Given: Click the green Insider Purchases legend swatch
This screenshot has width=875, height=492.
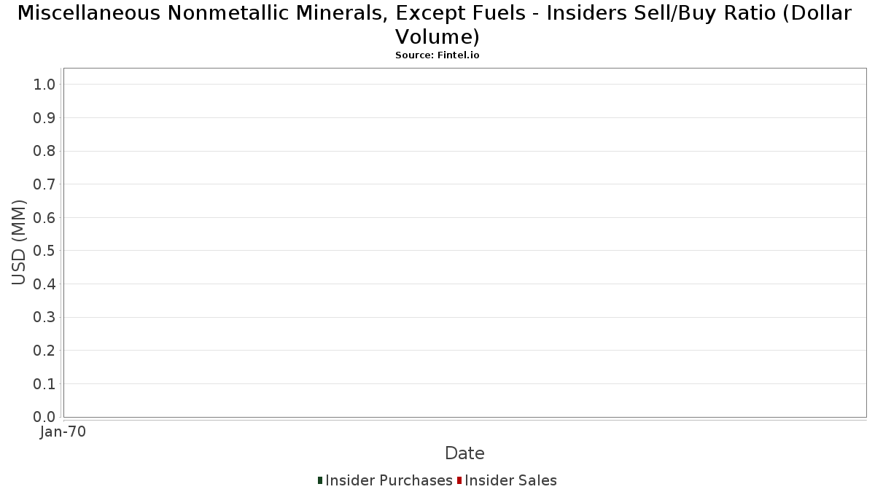Looking at the screenshot, I should 320,480.
